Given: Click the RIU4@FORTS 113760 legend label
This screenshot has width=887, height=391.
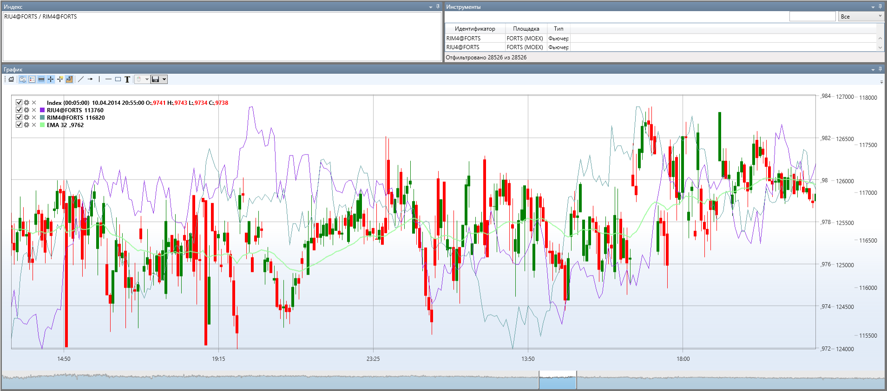Looking at the screenshot, I should (x=75, y=110).
